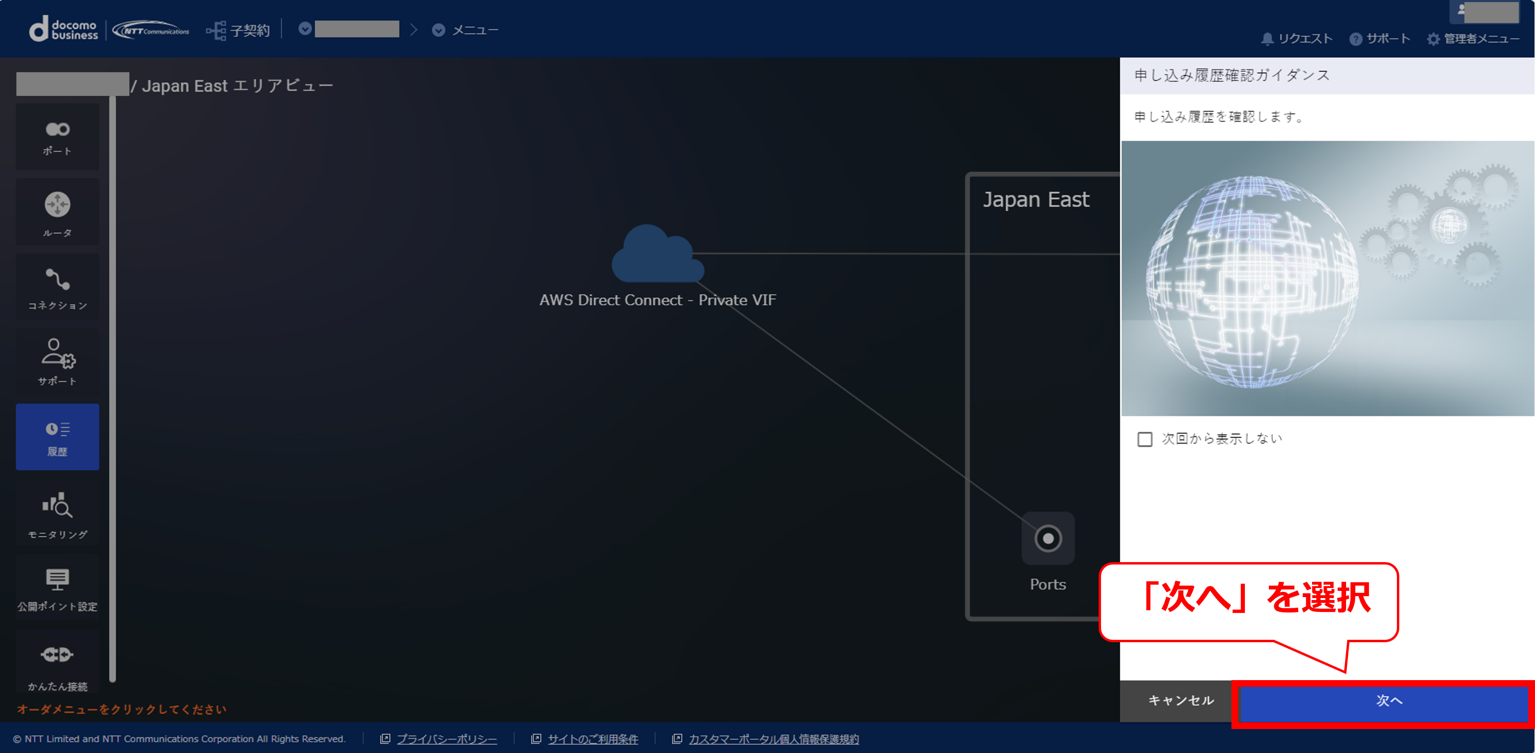The width and height of the screenshot is (1535, 753).
Task: Open the ポート sidebar menu
Action: click(57, 137)
